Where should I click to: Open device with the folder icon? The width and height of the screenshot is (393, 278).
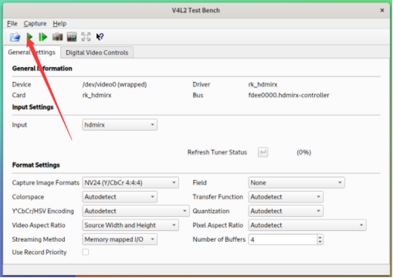(15, 37)
